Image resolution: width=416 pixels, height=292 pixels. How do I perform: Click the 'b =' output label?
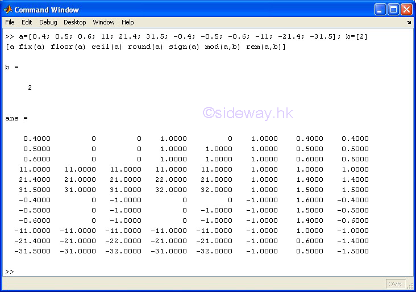(x=12, y=67)
